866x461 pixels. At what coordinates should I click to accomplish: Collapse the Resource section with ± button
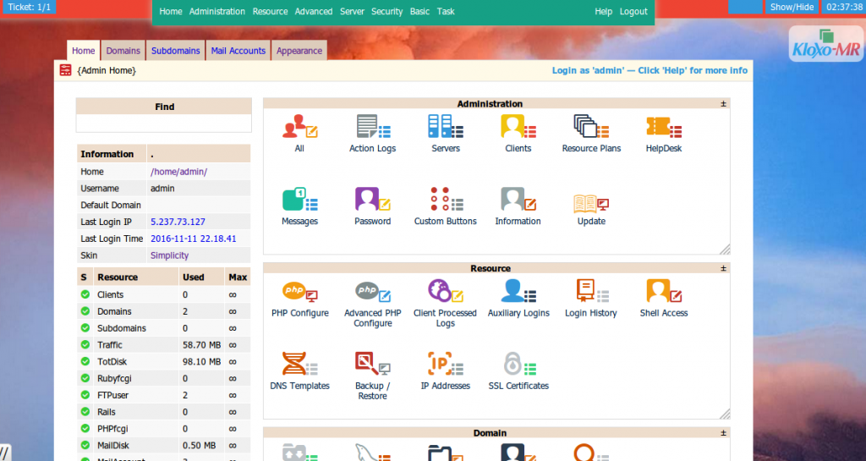(x=723, y=268)
